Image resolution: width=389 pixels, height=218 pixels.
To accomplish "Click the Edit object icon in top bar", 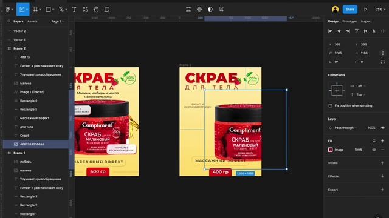I will click(188, 10).
